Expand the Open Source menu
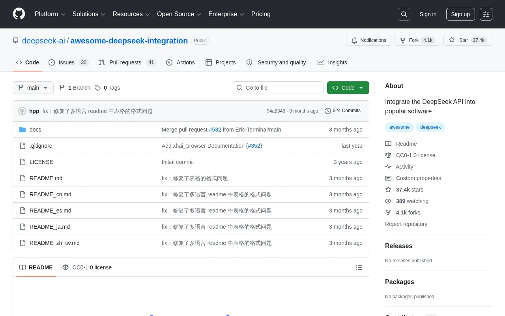Image resolution: width=505 pixels, height=316 pixels. point(179,14)
